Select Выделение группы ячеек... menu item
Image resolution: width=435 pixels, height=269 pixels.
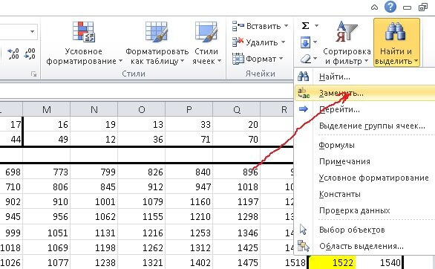tap(364, 126)
